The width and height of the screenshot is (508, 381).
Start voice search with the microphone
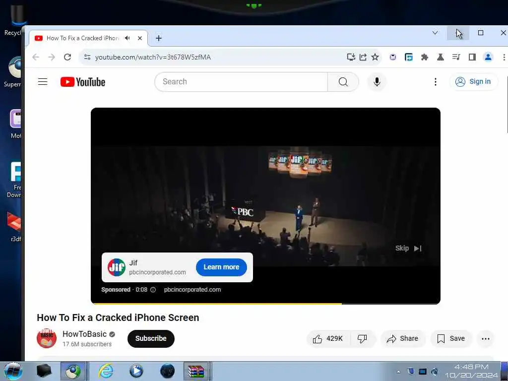(x=377, y=82)
